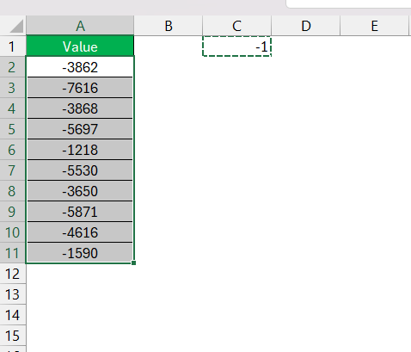Select row 5 header
Image resolution: width=411 pixels, height=352 pixels.
point(13,129)
